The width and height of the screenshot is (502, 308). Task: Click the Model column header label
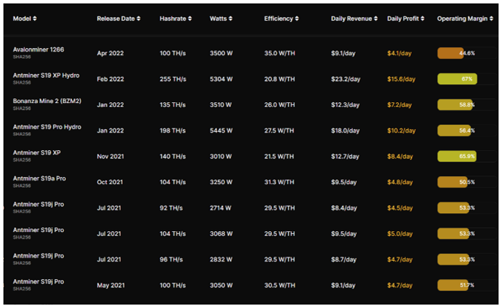(22, 19)
